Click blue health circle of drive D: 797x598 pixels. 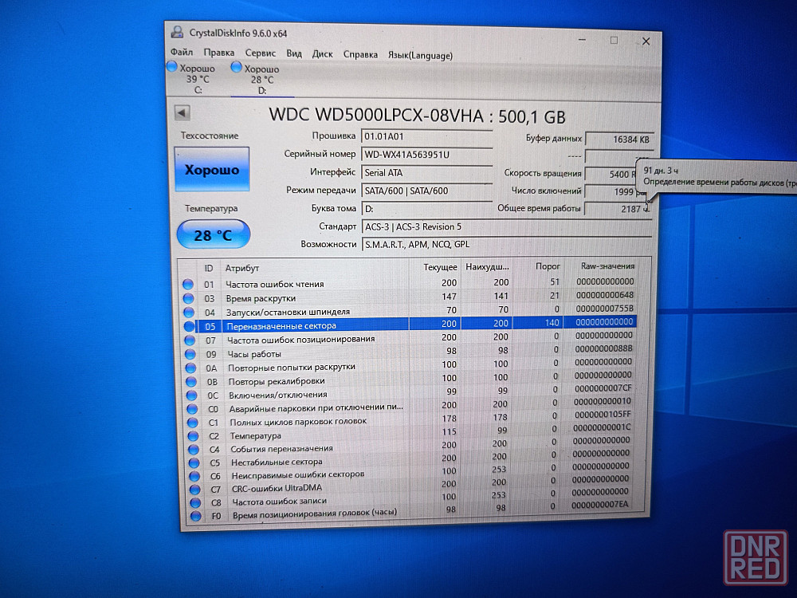(x=236, y=67)
